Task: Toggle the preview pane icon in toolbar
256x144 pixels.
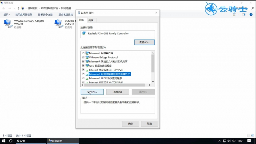Action: [244, 14]
